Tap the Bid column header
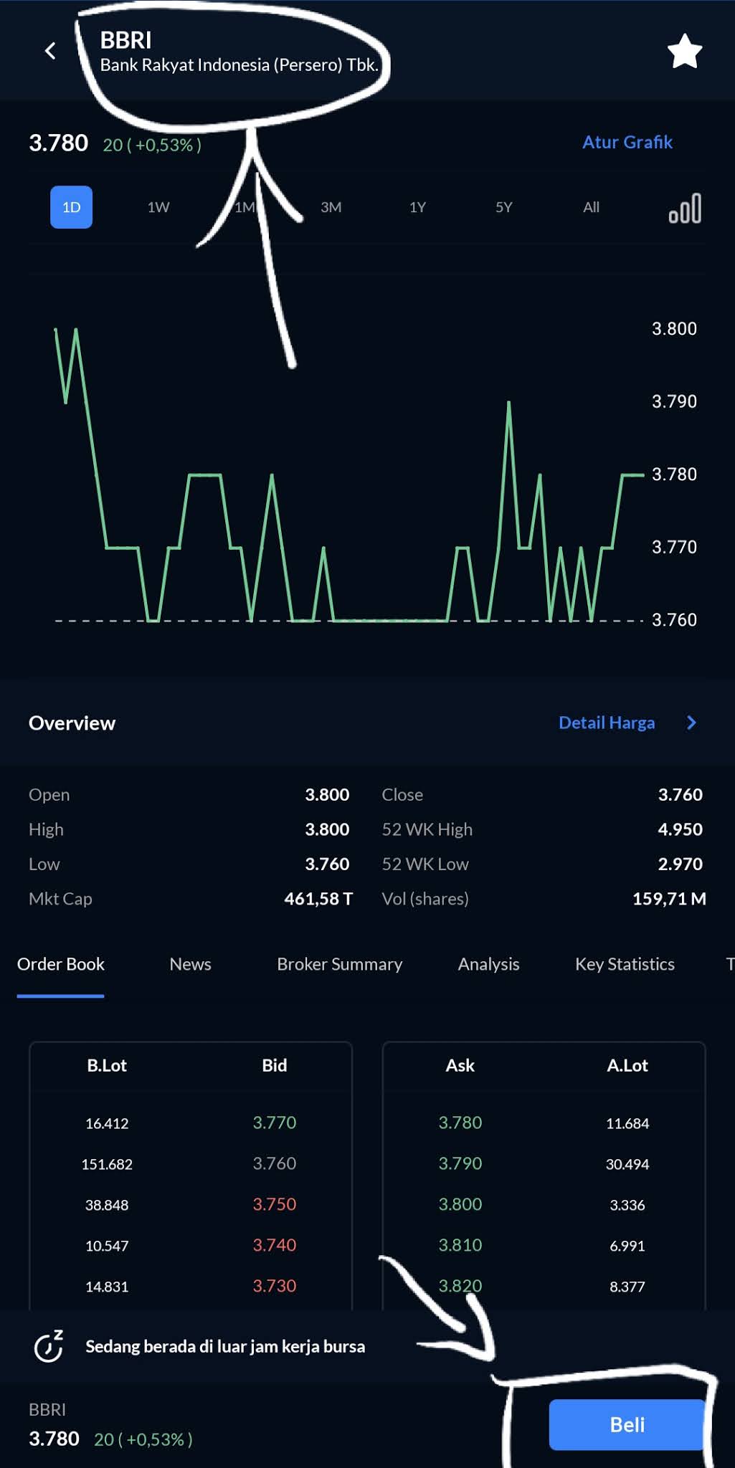 point(274,1065)
